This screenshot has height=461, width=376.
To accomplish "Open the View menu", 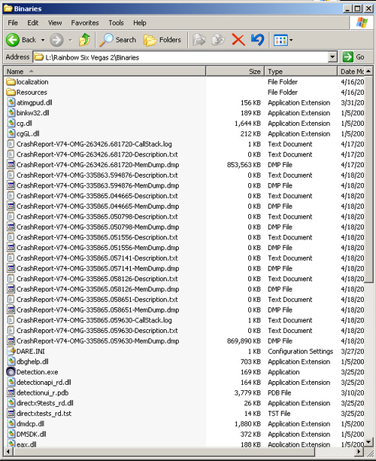I will [55, 23].
